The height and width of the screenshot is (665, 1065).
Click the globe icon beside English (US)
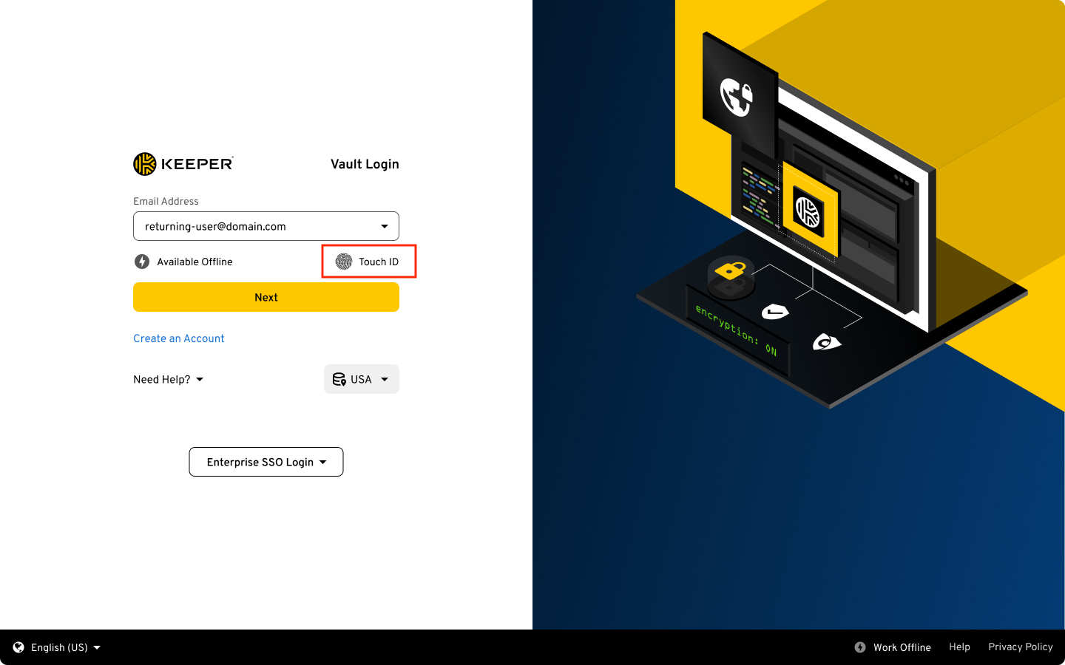tap(18, 647)
